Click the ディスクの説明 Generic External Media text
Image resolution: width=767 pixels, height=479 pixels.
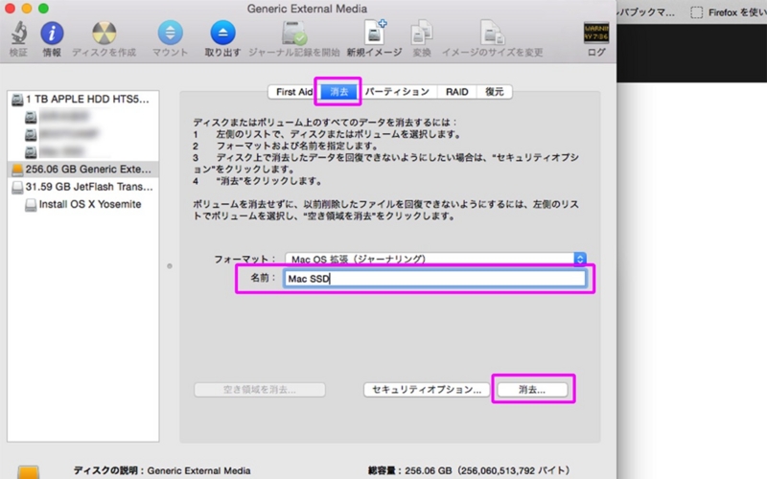pyautogui.click(x=162, y=470)
